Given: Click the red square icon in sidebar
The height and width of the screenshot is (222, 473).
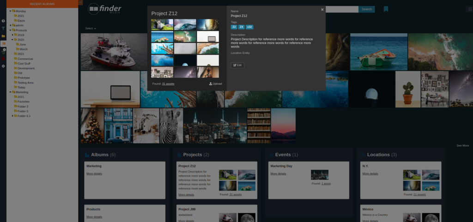Looking at the screenshot, I should (3, 59).
